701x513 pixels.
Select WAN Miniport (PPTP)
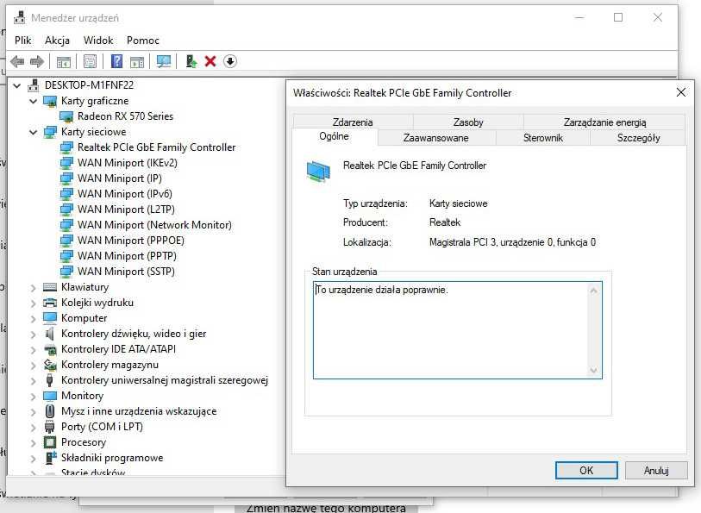[x=127, y=255]
